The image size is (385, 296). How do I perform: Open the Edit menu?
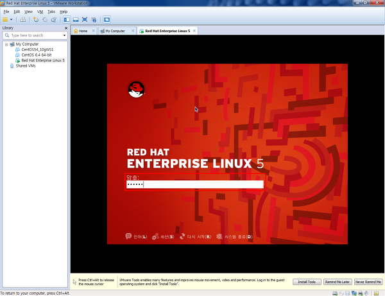pos(17,12)
